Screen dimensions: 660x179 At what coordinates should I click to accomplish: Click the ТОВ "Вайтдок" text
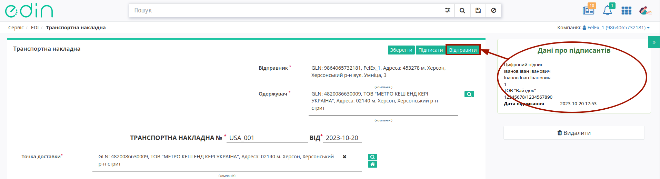(x=520, y=91)
